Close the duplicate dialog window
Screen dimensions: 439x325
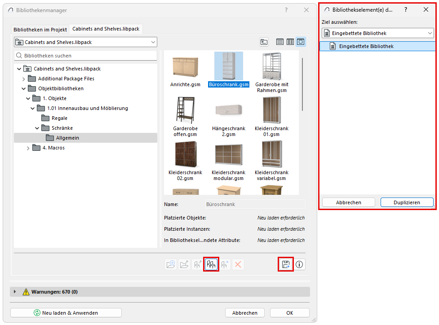coord(426,9)
